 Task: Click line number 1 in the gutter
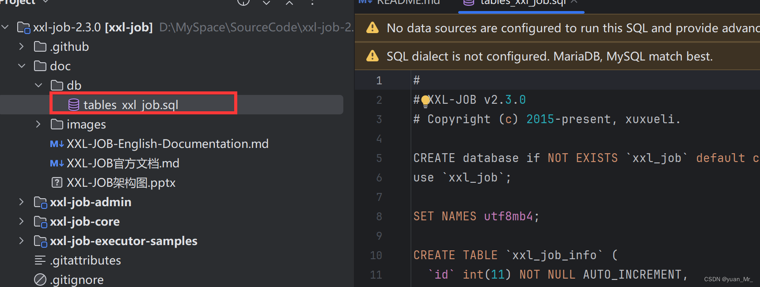click(x=379, y=80)
